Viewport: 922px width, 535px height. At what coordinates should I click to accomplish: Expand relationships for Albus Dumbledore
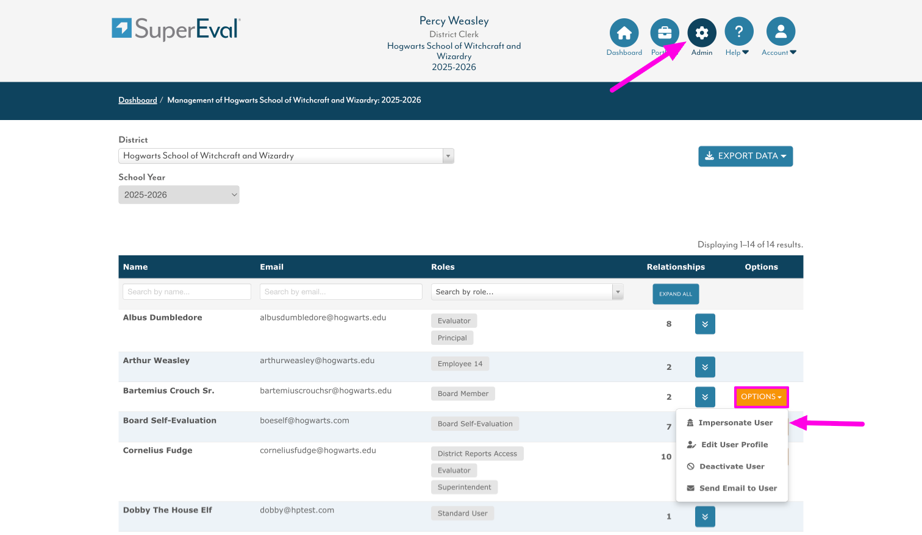705,324
